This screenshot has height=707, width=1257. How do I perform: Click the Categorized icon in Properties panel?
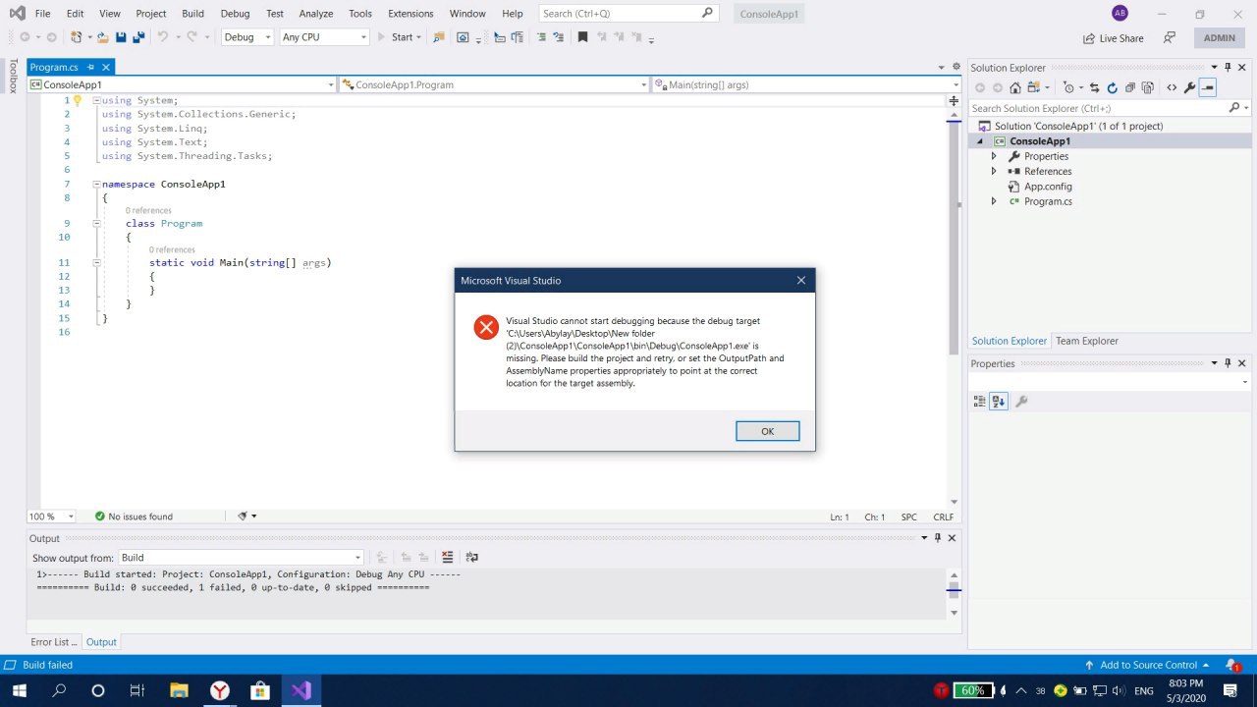click(x=979, y=401)
